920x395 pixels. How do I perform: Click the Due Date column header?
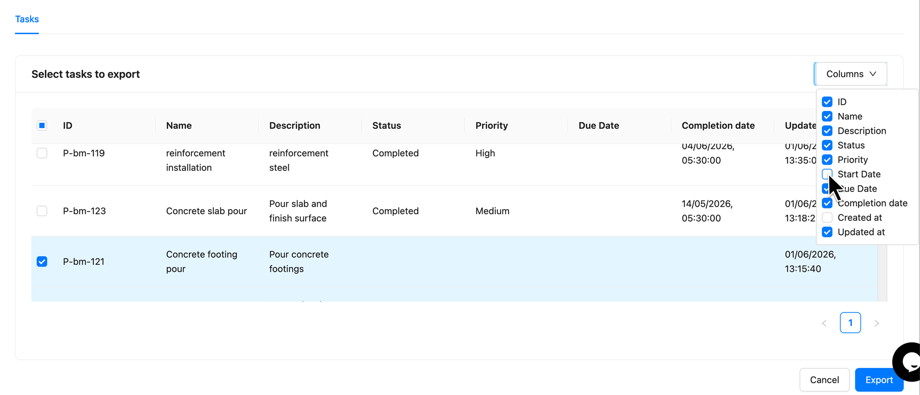(x=599, y=125)
